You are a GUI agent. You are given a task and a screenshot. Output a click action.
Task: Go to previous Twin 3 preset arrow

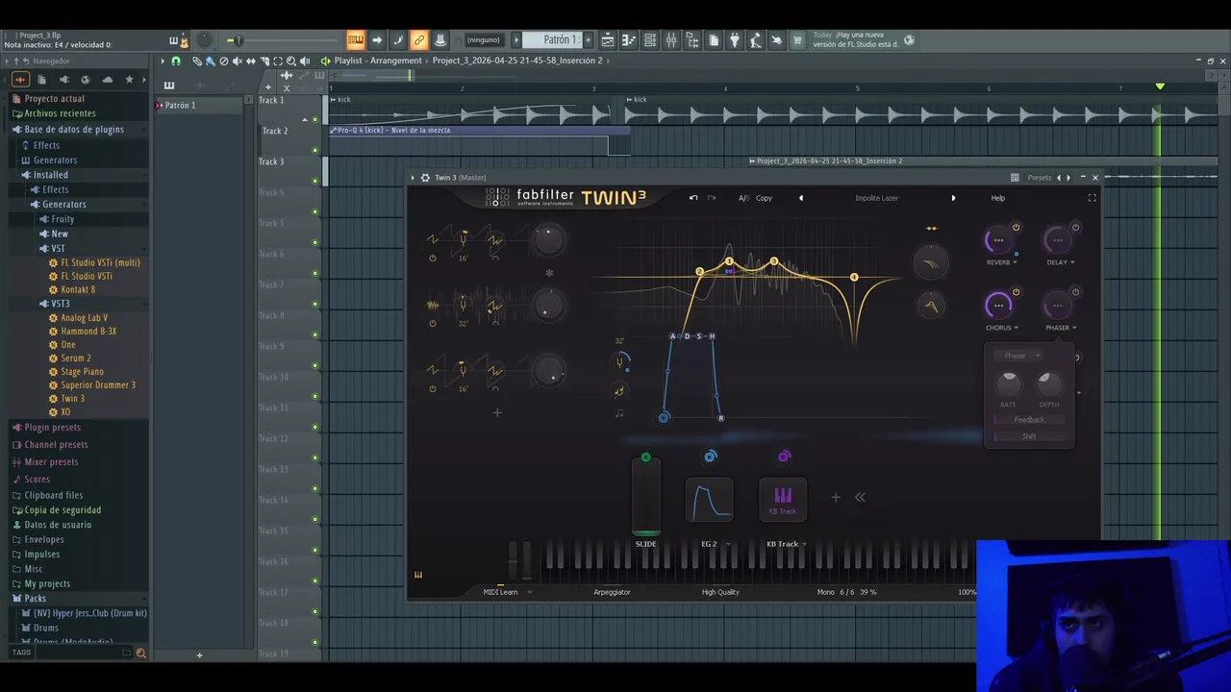coord(801,198)
